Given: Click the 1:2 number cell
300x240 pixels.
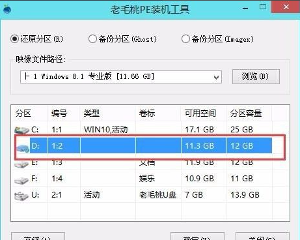Looking at the screenshot, I should 57,145.
